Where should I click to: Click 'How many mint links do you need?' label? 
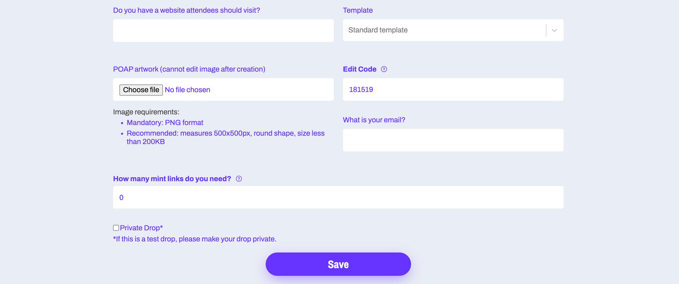tap(172, 178)
